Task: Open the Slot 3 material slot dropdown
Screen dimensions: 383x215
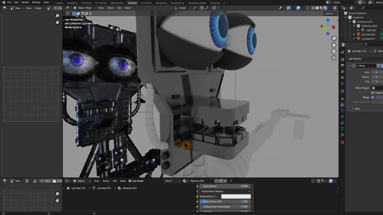Action: [172, 181]
